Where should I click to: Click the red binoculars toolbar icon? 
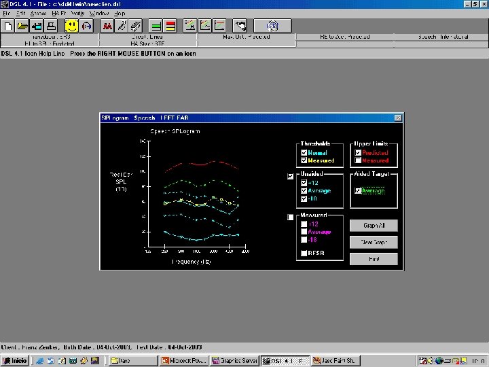pyautogui.click(x=107, y=26)
